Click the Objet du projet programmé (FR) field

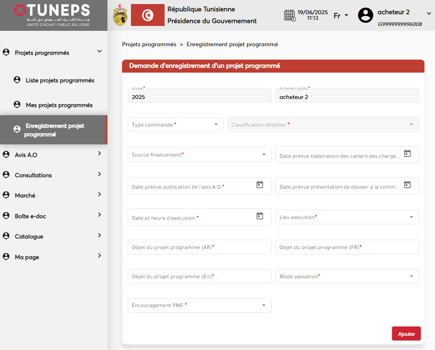coord(347,247)
